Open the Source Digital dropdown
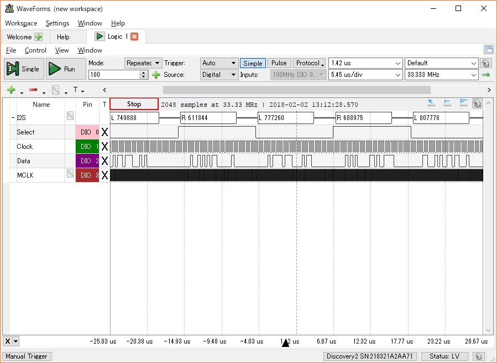The image size is (497, 363). click(219, 75)
